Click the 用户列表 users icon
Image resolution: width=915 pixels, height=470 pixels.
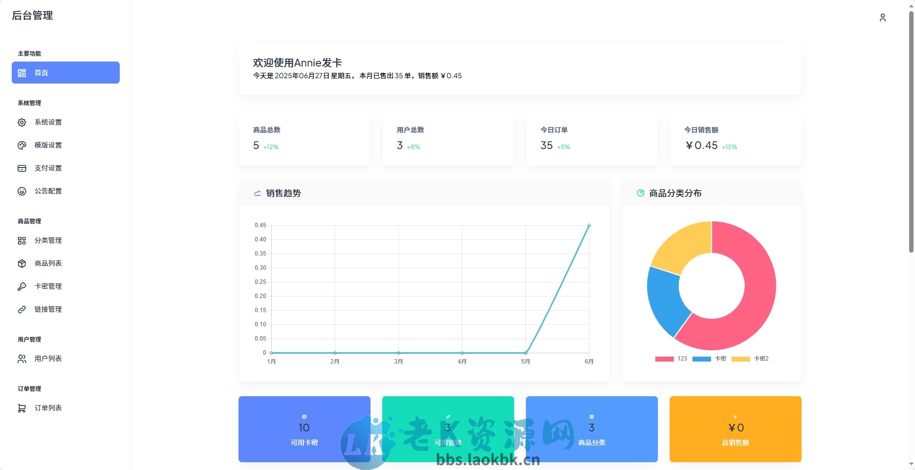(x=22, y=359)
